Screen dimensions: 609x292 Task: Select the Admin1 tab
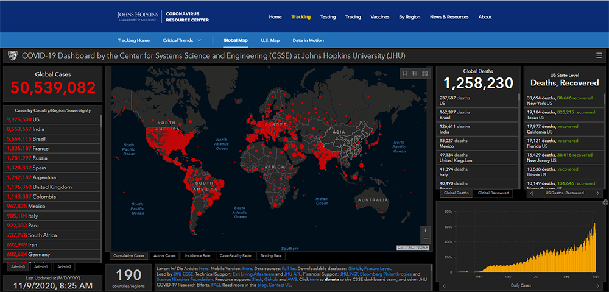point(41,267)
